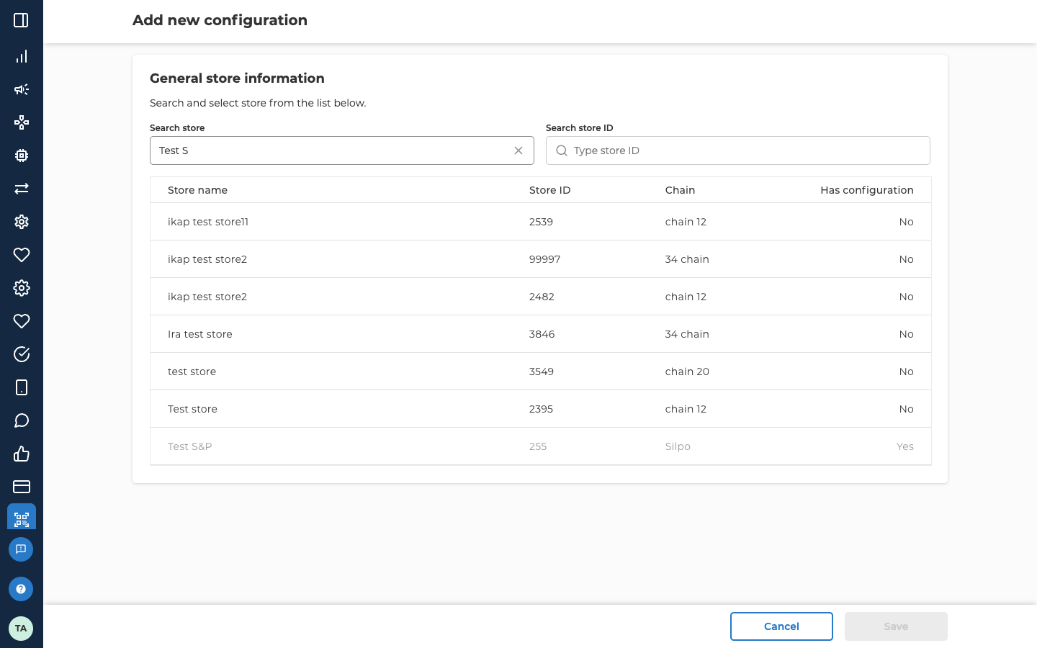1037x648 pixels.
Task: Open the mobile phone sidebar icon
Action: click(21, 387)
